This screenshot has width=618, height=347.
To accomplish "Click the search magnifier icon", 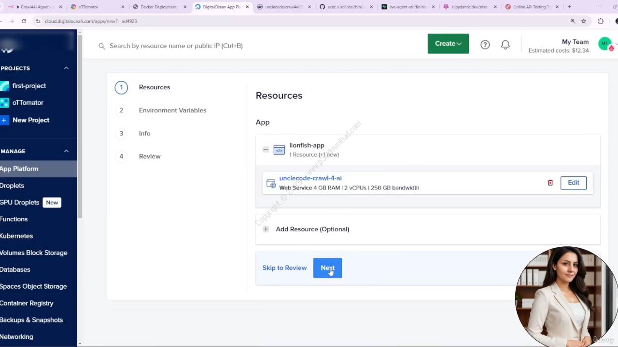I will pos(102,46).
